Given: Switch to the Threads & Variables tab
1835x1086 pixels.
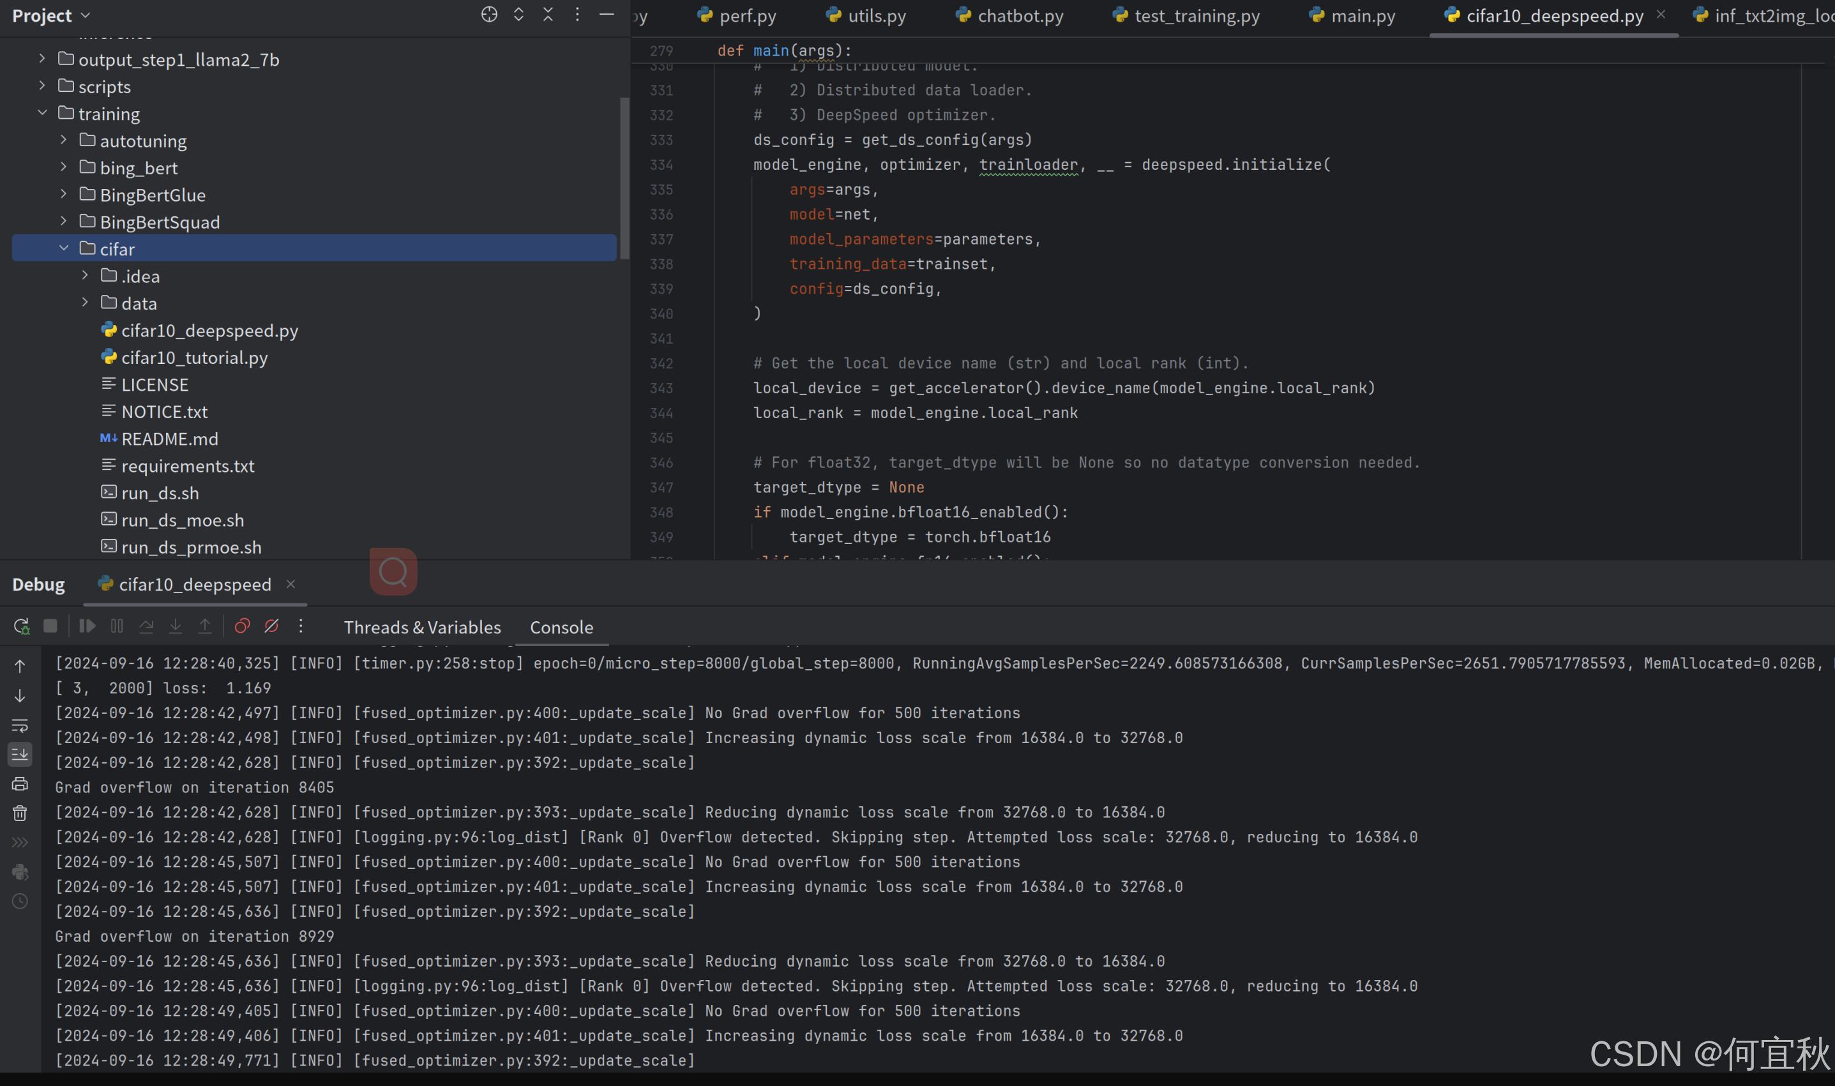Looking at the screenshot, I should (x=422, y=627).
